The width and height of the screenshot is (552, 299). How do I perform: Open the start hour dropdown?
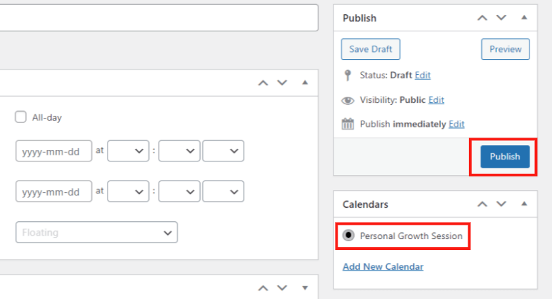pos(128,151)
